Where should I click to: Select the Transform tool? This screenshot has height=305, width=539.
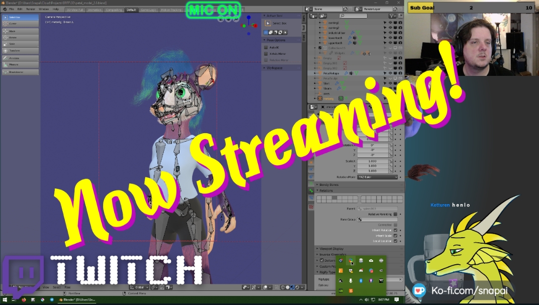point(20,50)
